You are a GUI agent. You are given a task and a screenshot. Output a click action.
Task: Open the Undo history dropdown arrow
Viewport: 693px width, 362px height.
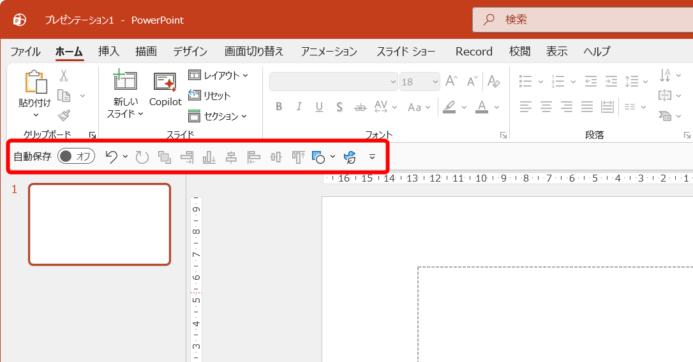tap(126, 157)
